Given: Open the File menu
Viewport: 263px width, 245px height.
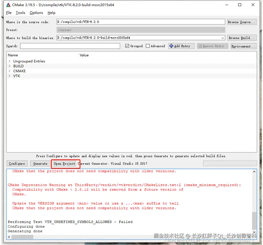Looking at the screenshot, I should 9,13.
